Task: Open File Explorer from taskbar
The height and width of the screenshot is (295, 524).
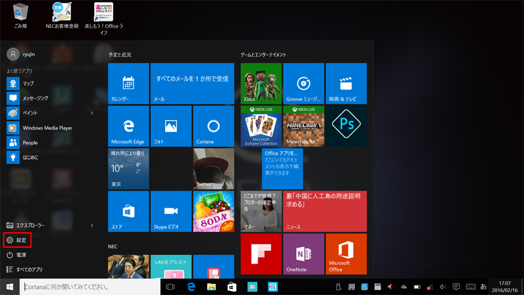Action: [x=212, y=287]
